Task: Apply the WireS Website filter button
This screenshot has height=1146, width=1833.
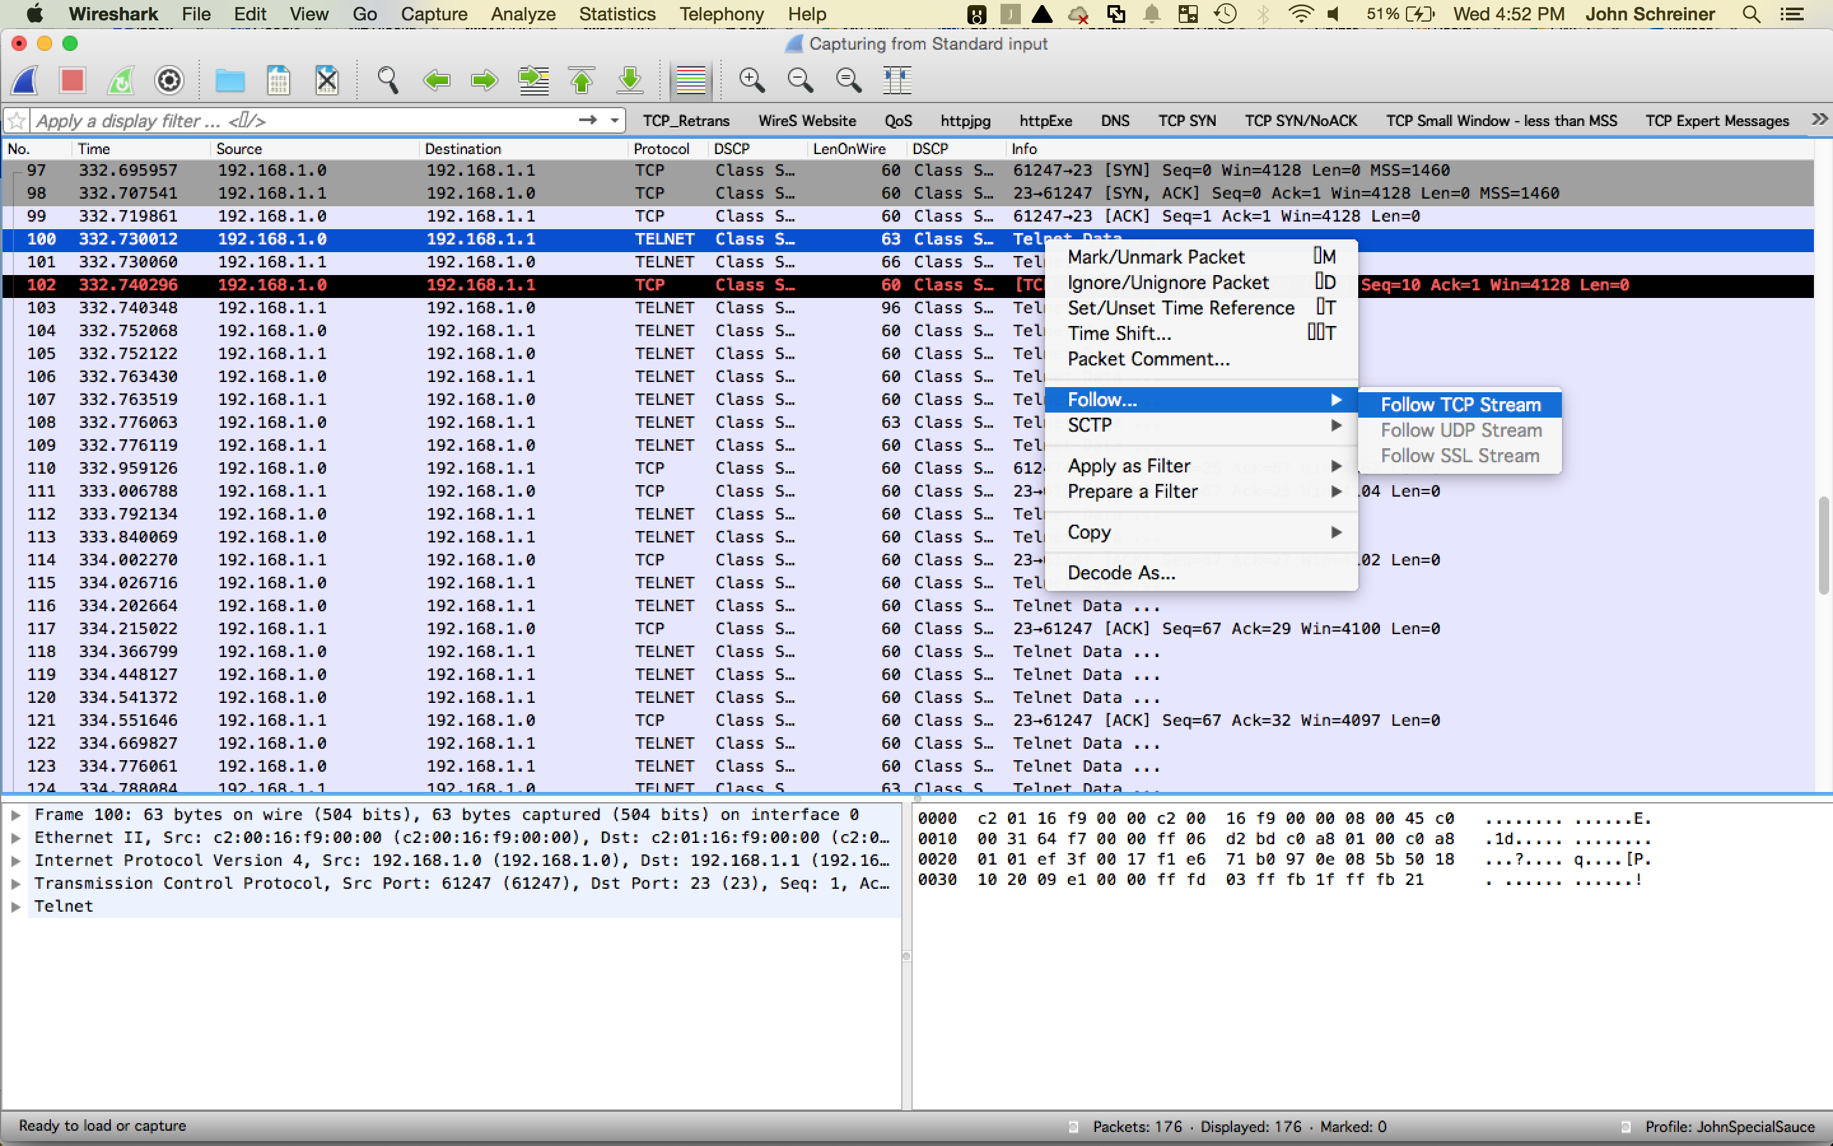Action: click(x=808, y=120)
